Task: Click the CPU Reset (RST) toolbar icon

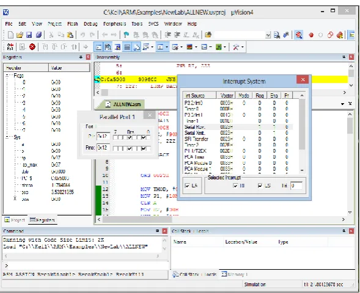Action: [x=10, y=47]
